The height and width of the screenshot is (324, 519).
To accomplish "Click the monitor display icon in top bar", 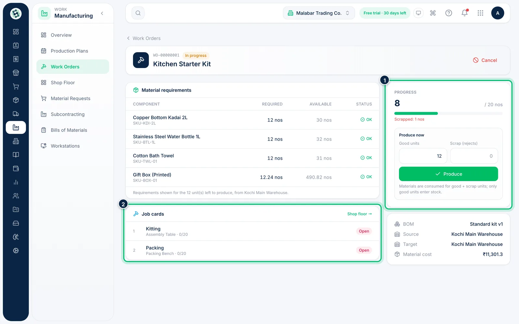I will [418, 13].
